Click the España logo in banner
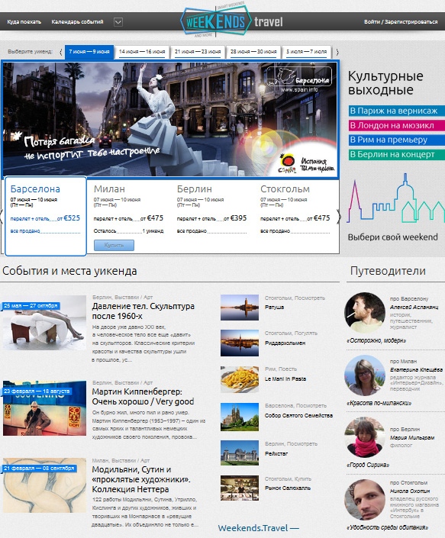The height and width of the screenshot is (538, 445). [x=287, y=164]
